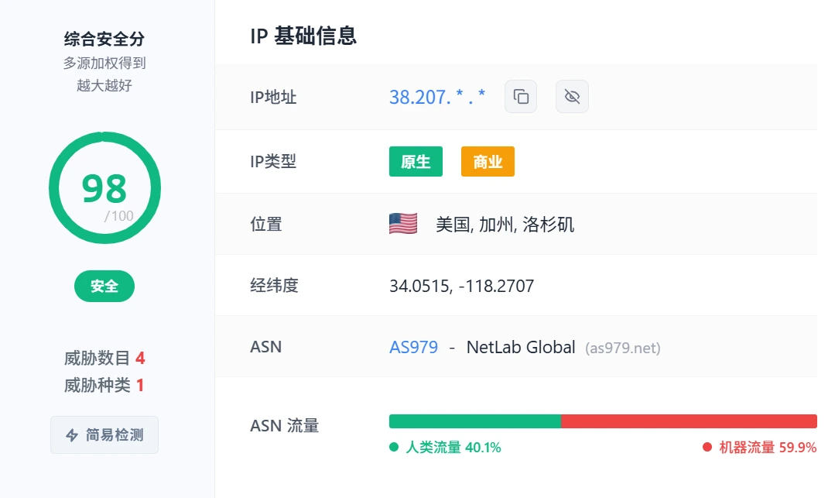Click the IP类型 row label
This screenshot has height=498, width=835.
pos(273,161)
